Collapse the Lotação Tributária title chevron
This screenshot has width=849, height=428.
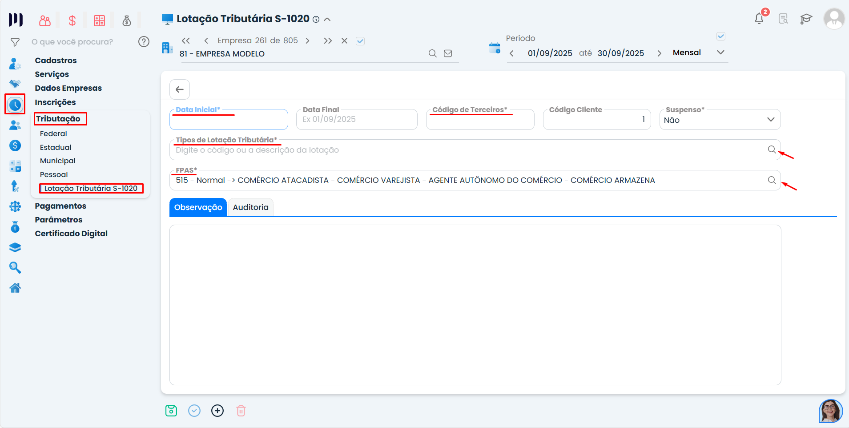pyautogui.click(x=327, y=19)
